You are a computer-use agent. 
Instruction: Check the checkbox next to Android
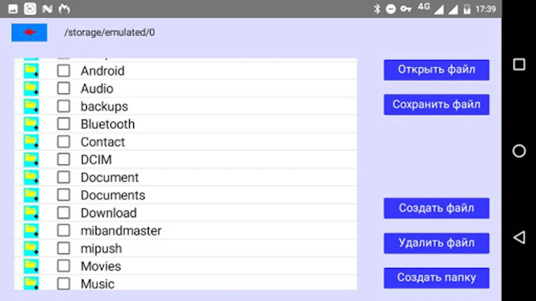pyautogui.click(x=63, y=70)
